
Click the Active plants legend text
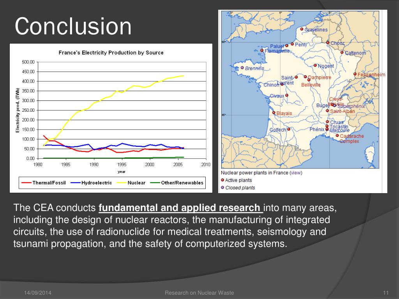click(238, 180)
